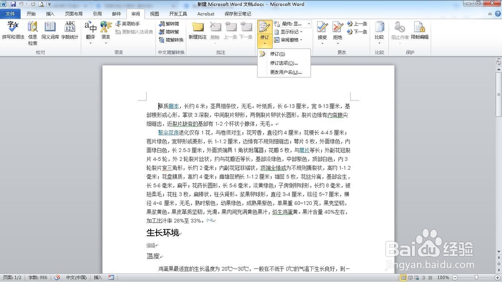Open the Thesaurus (同义词库)

point(50,31)
